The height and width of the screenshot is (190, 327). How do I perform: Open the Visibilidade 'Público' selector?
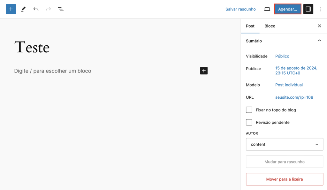tap(282, 56)
